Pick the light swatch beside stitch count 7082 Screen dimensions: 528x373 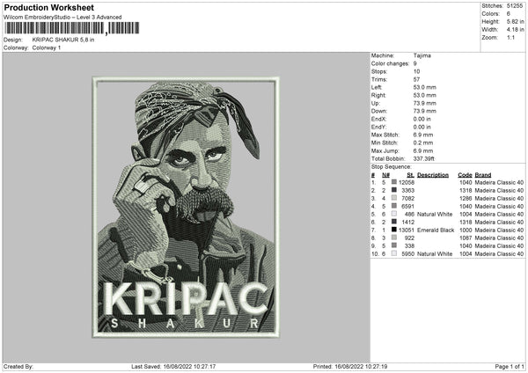(x=394, y=198)
